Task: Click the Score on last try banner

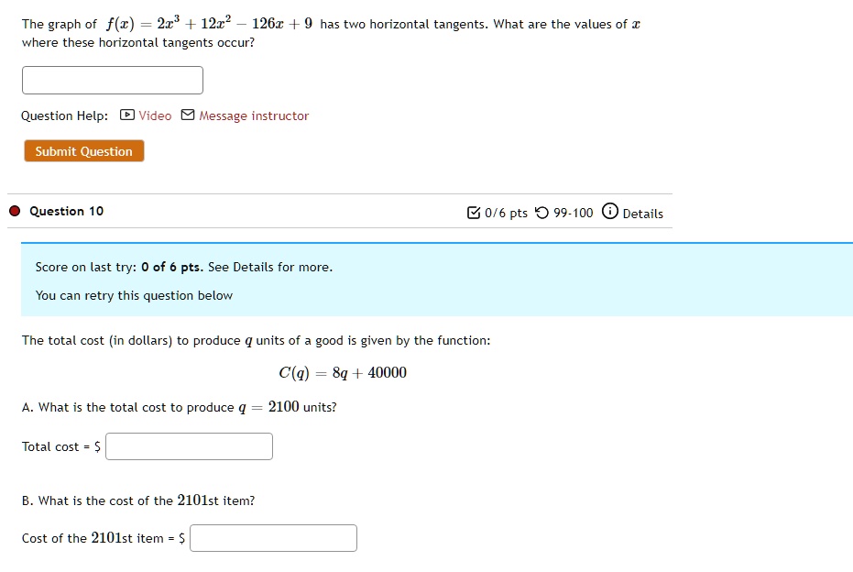Action: 437,280
